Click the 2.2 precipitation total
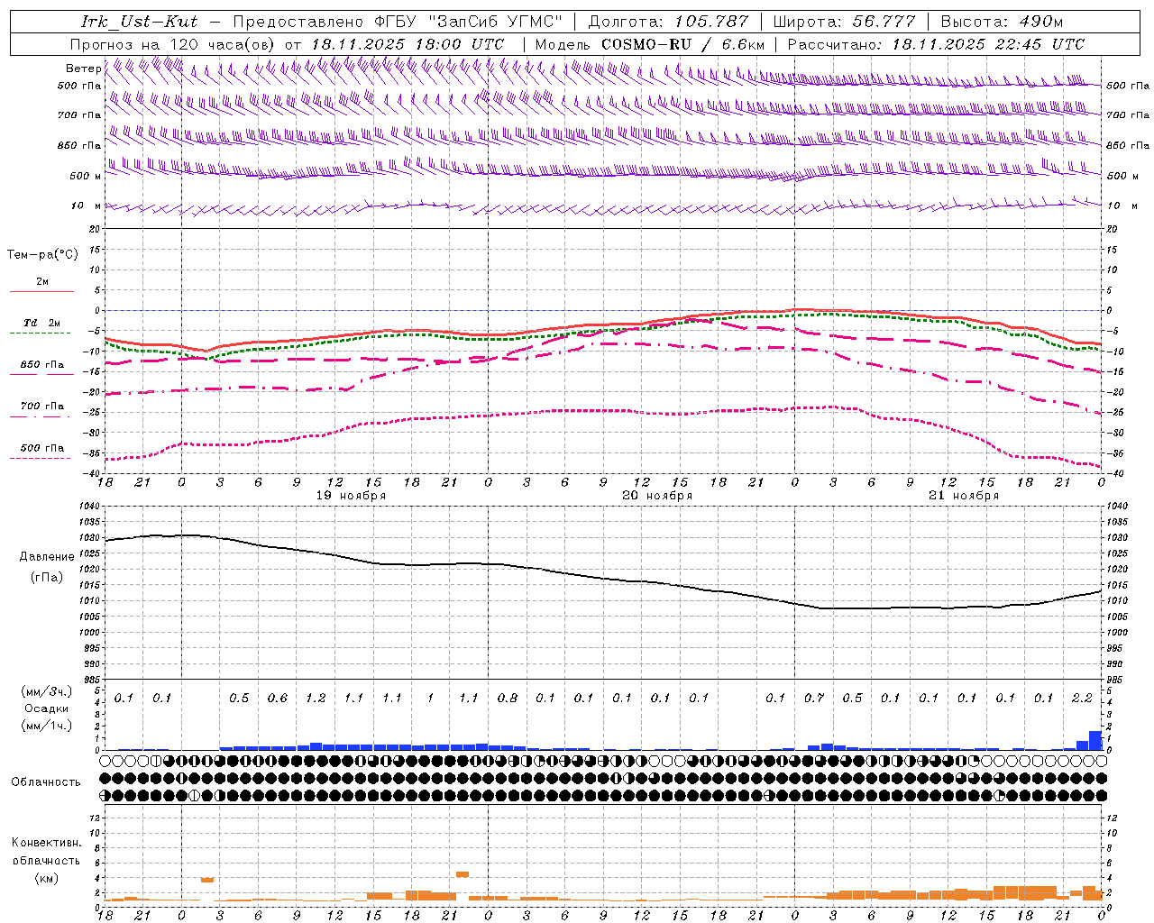Screen dimensions: 1154x923 coord(1082,699)
